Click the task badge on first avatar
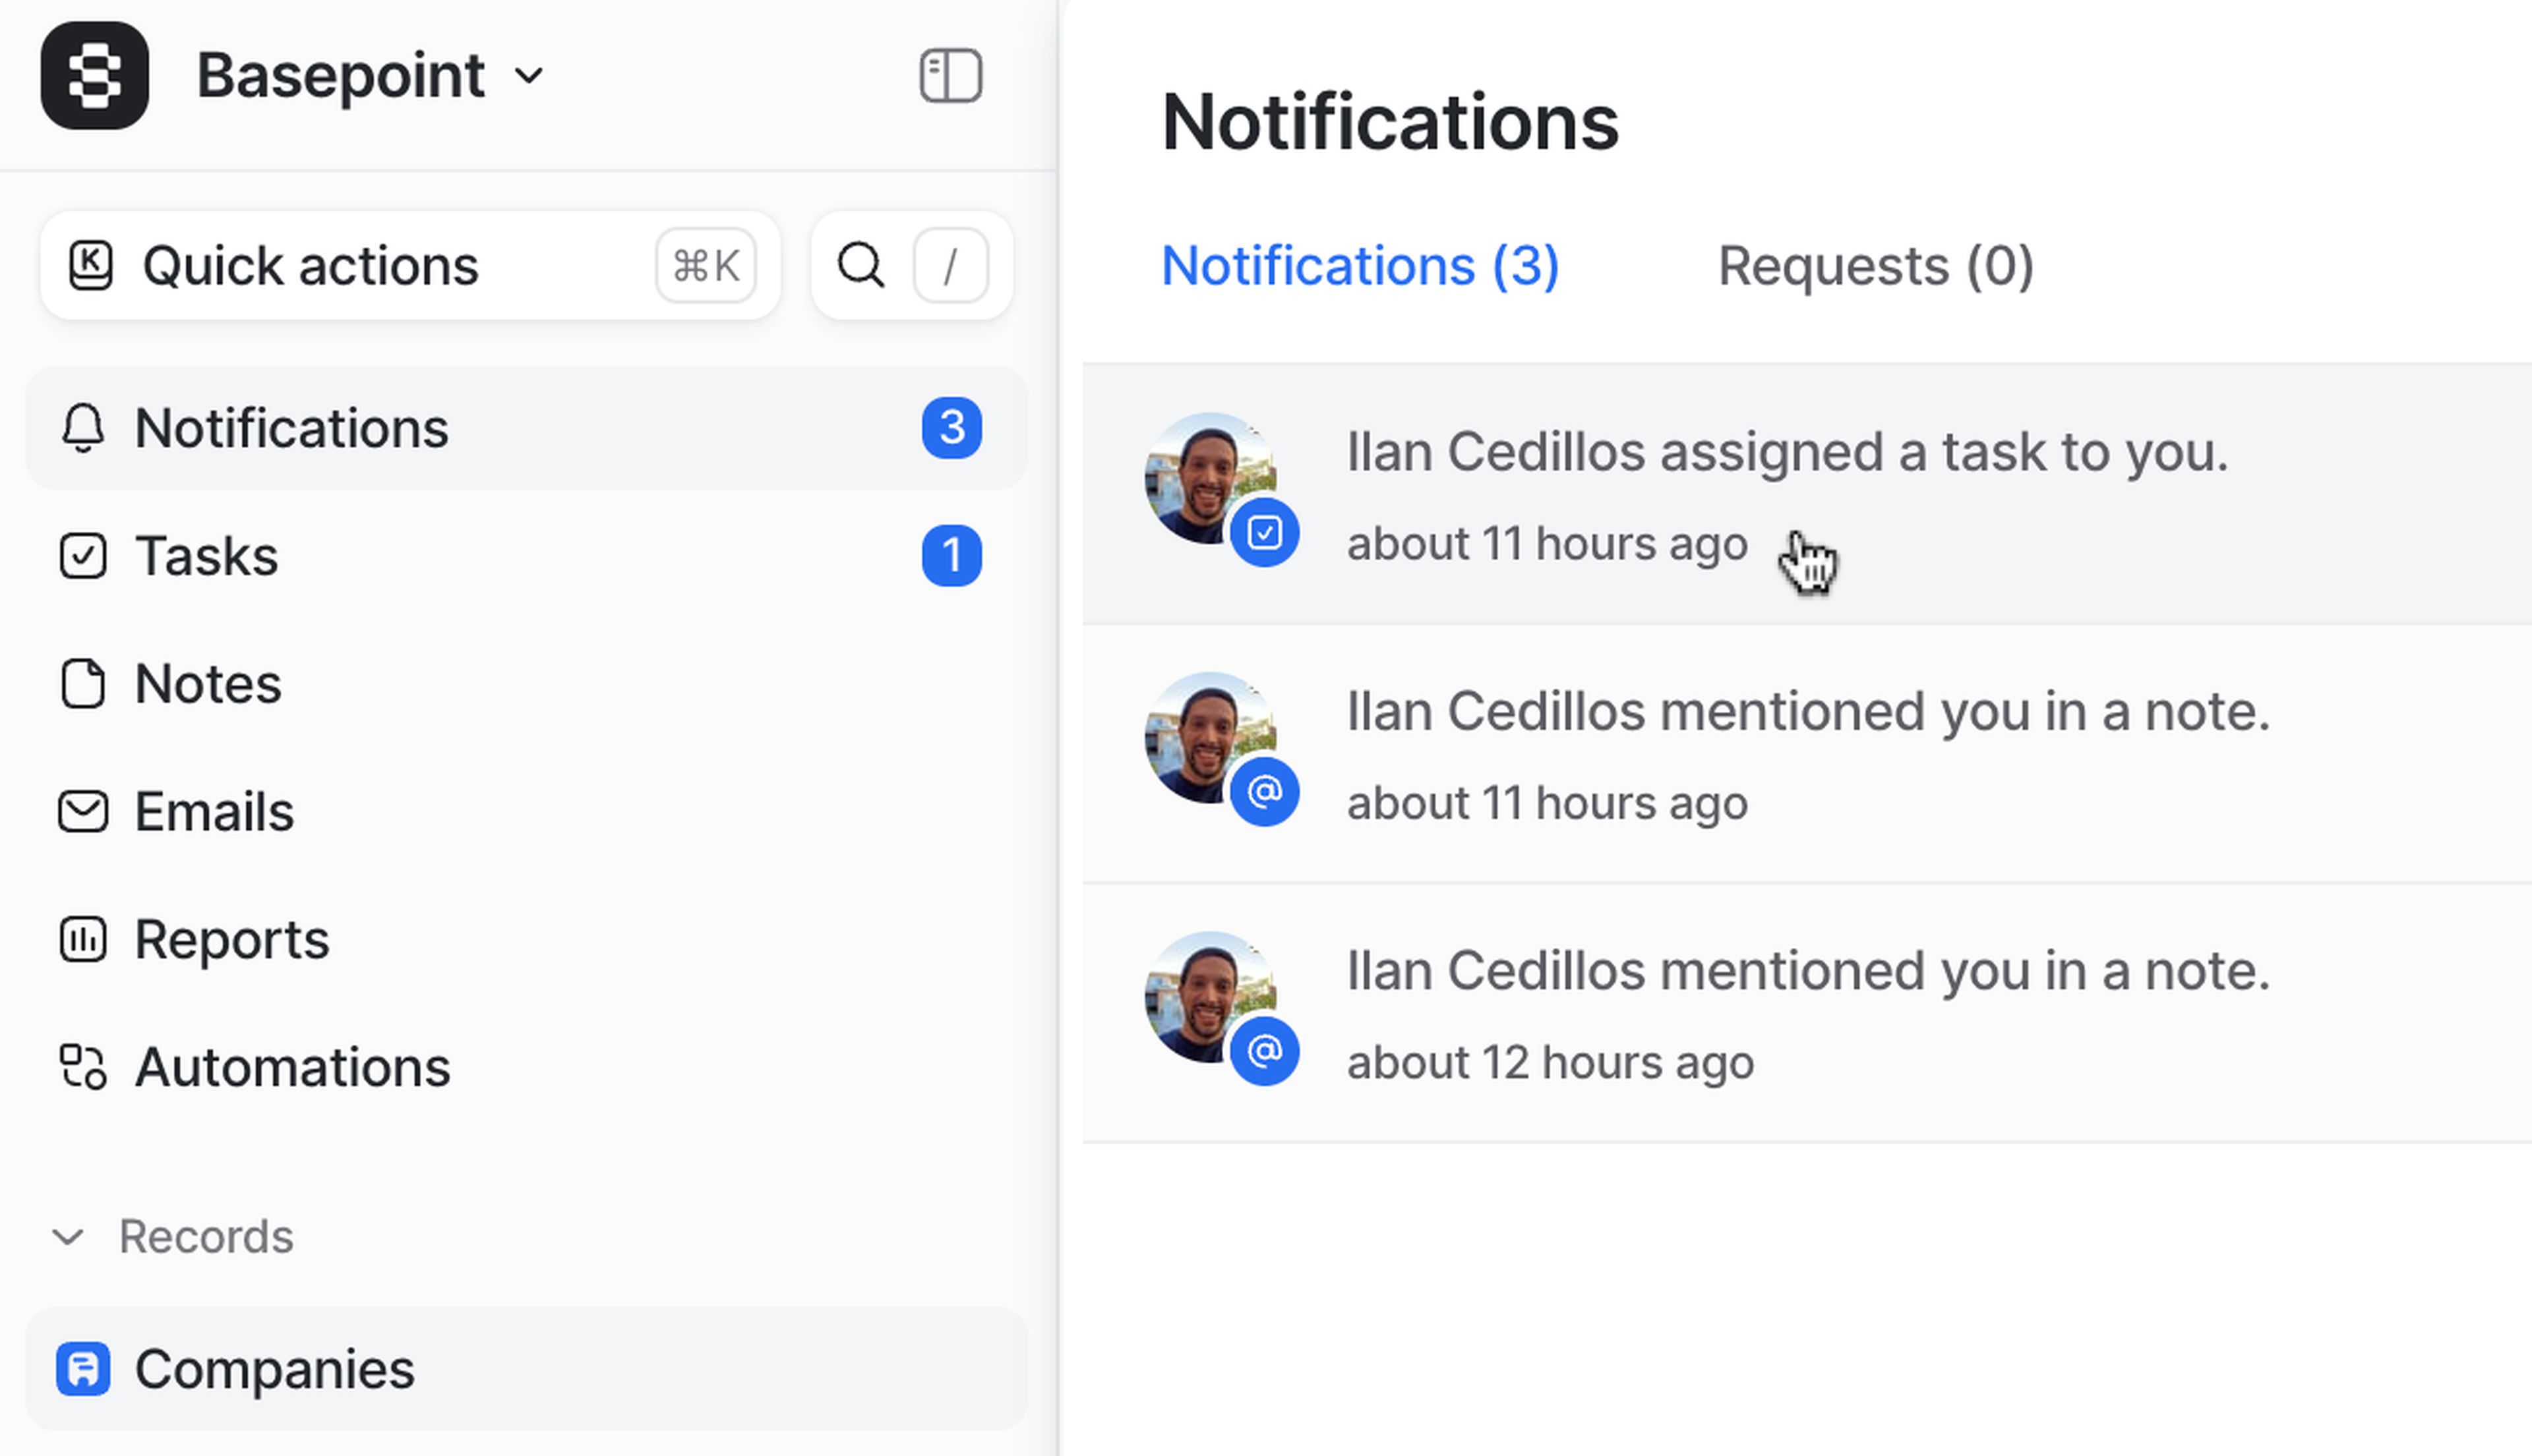 click(1265, 533)
